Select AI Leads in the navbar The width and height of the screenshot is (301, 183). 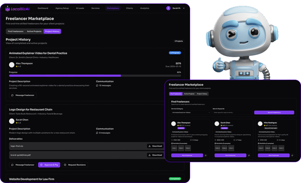(x=80, y=8)
